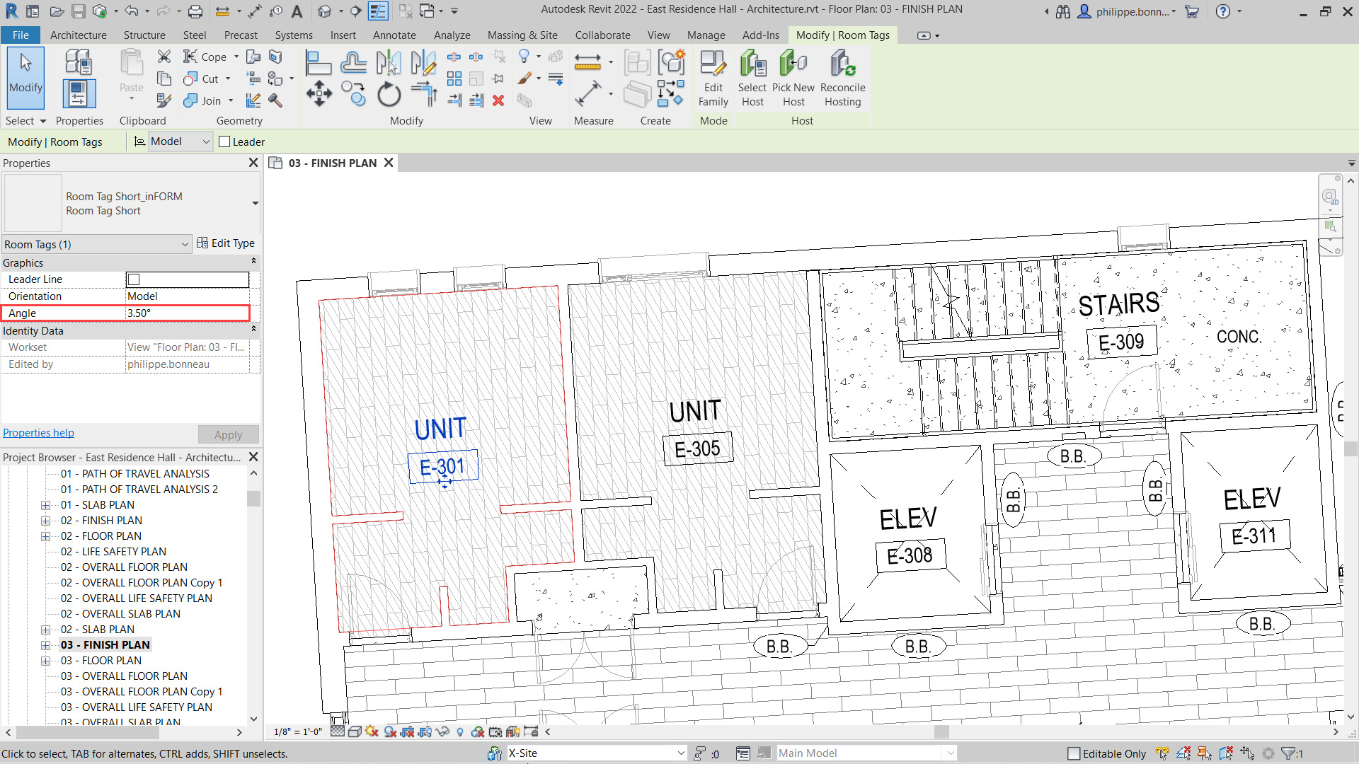Open the Manage ribbon tab

(706, 35)
